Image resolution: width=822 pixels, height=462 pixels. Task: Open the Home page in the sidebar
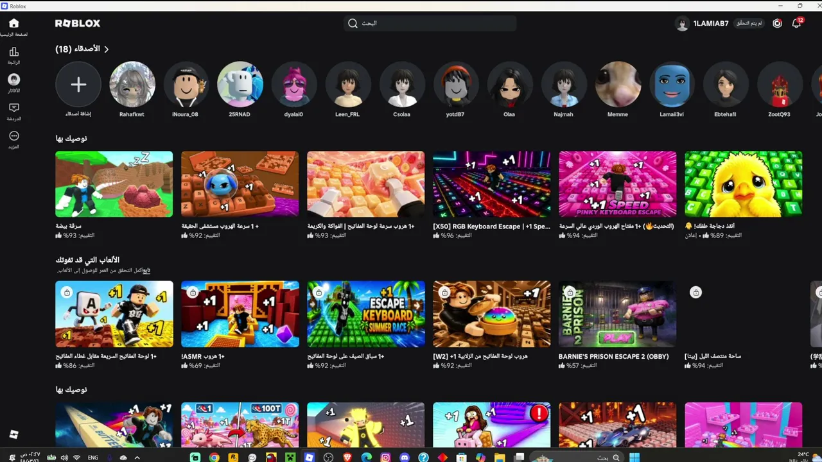13,27
